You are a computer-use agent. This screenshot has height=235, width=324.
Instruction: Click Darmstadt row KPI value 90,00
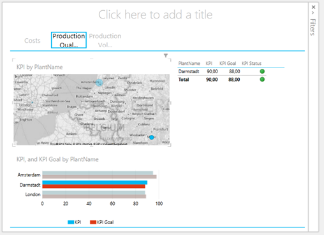(212, 71)
